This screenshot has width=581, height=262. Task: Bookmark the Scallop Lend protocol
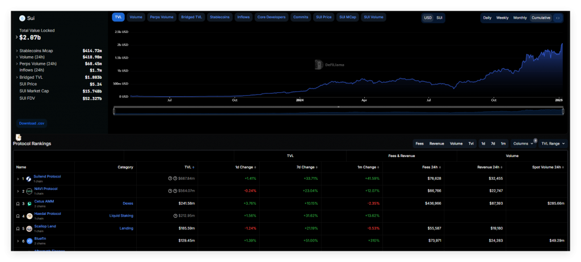18,229
